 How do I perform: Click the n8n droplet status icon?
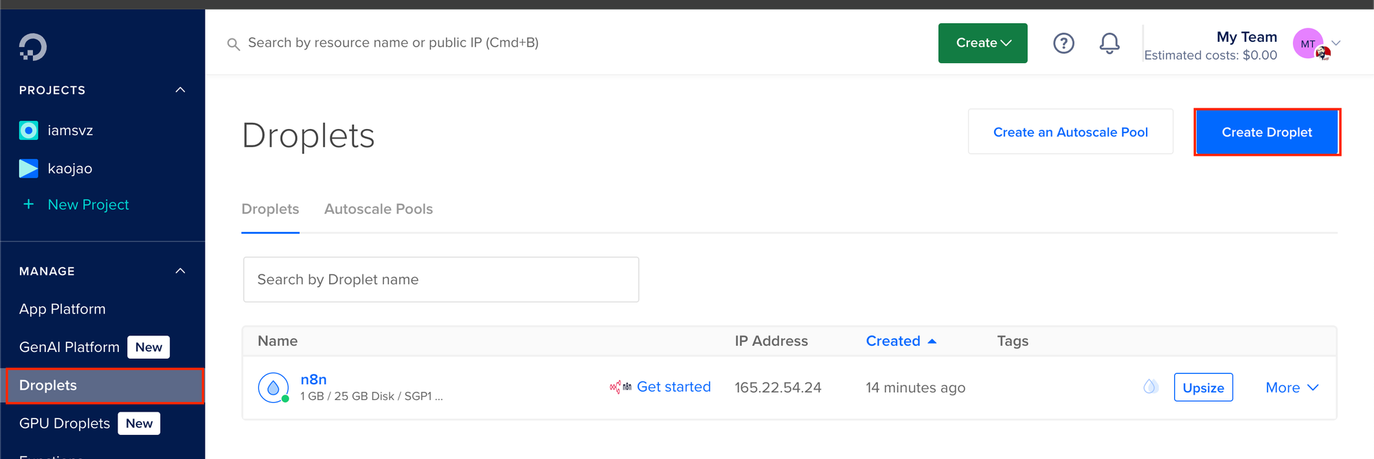pyautogui.click(x=273, y=388)
